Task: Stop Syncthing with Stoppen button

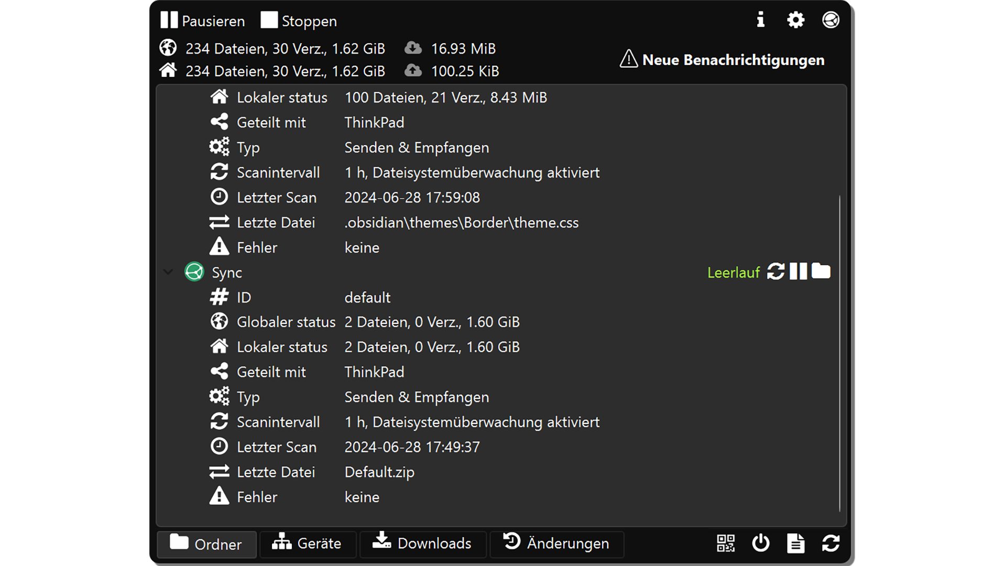Action: click(299, 20)
